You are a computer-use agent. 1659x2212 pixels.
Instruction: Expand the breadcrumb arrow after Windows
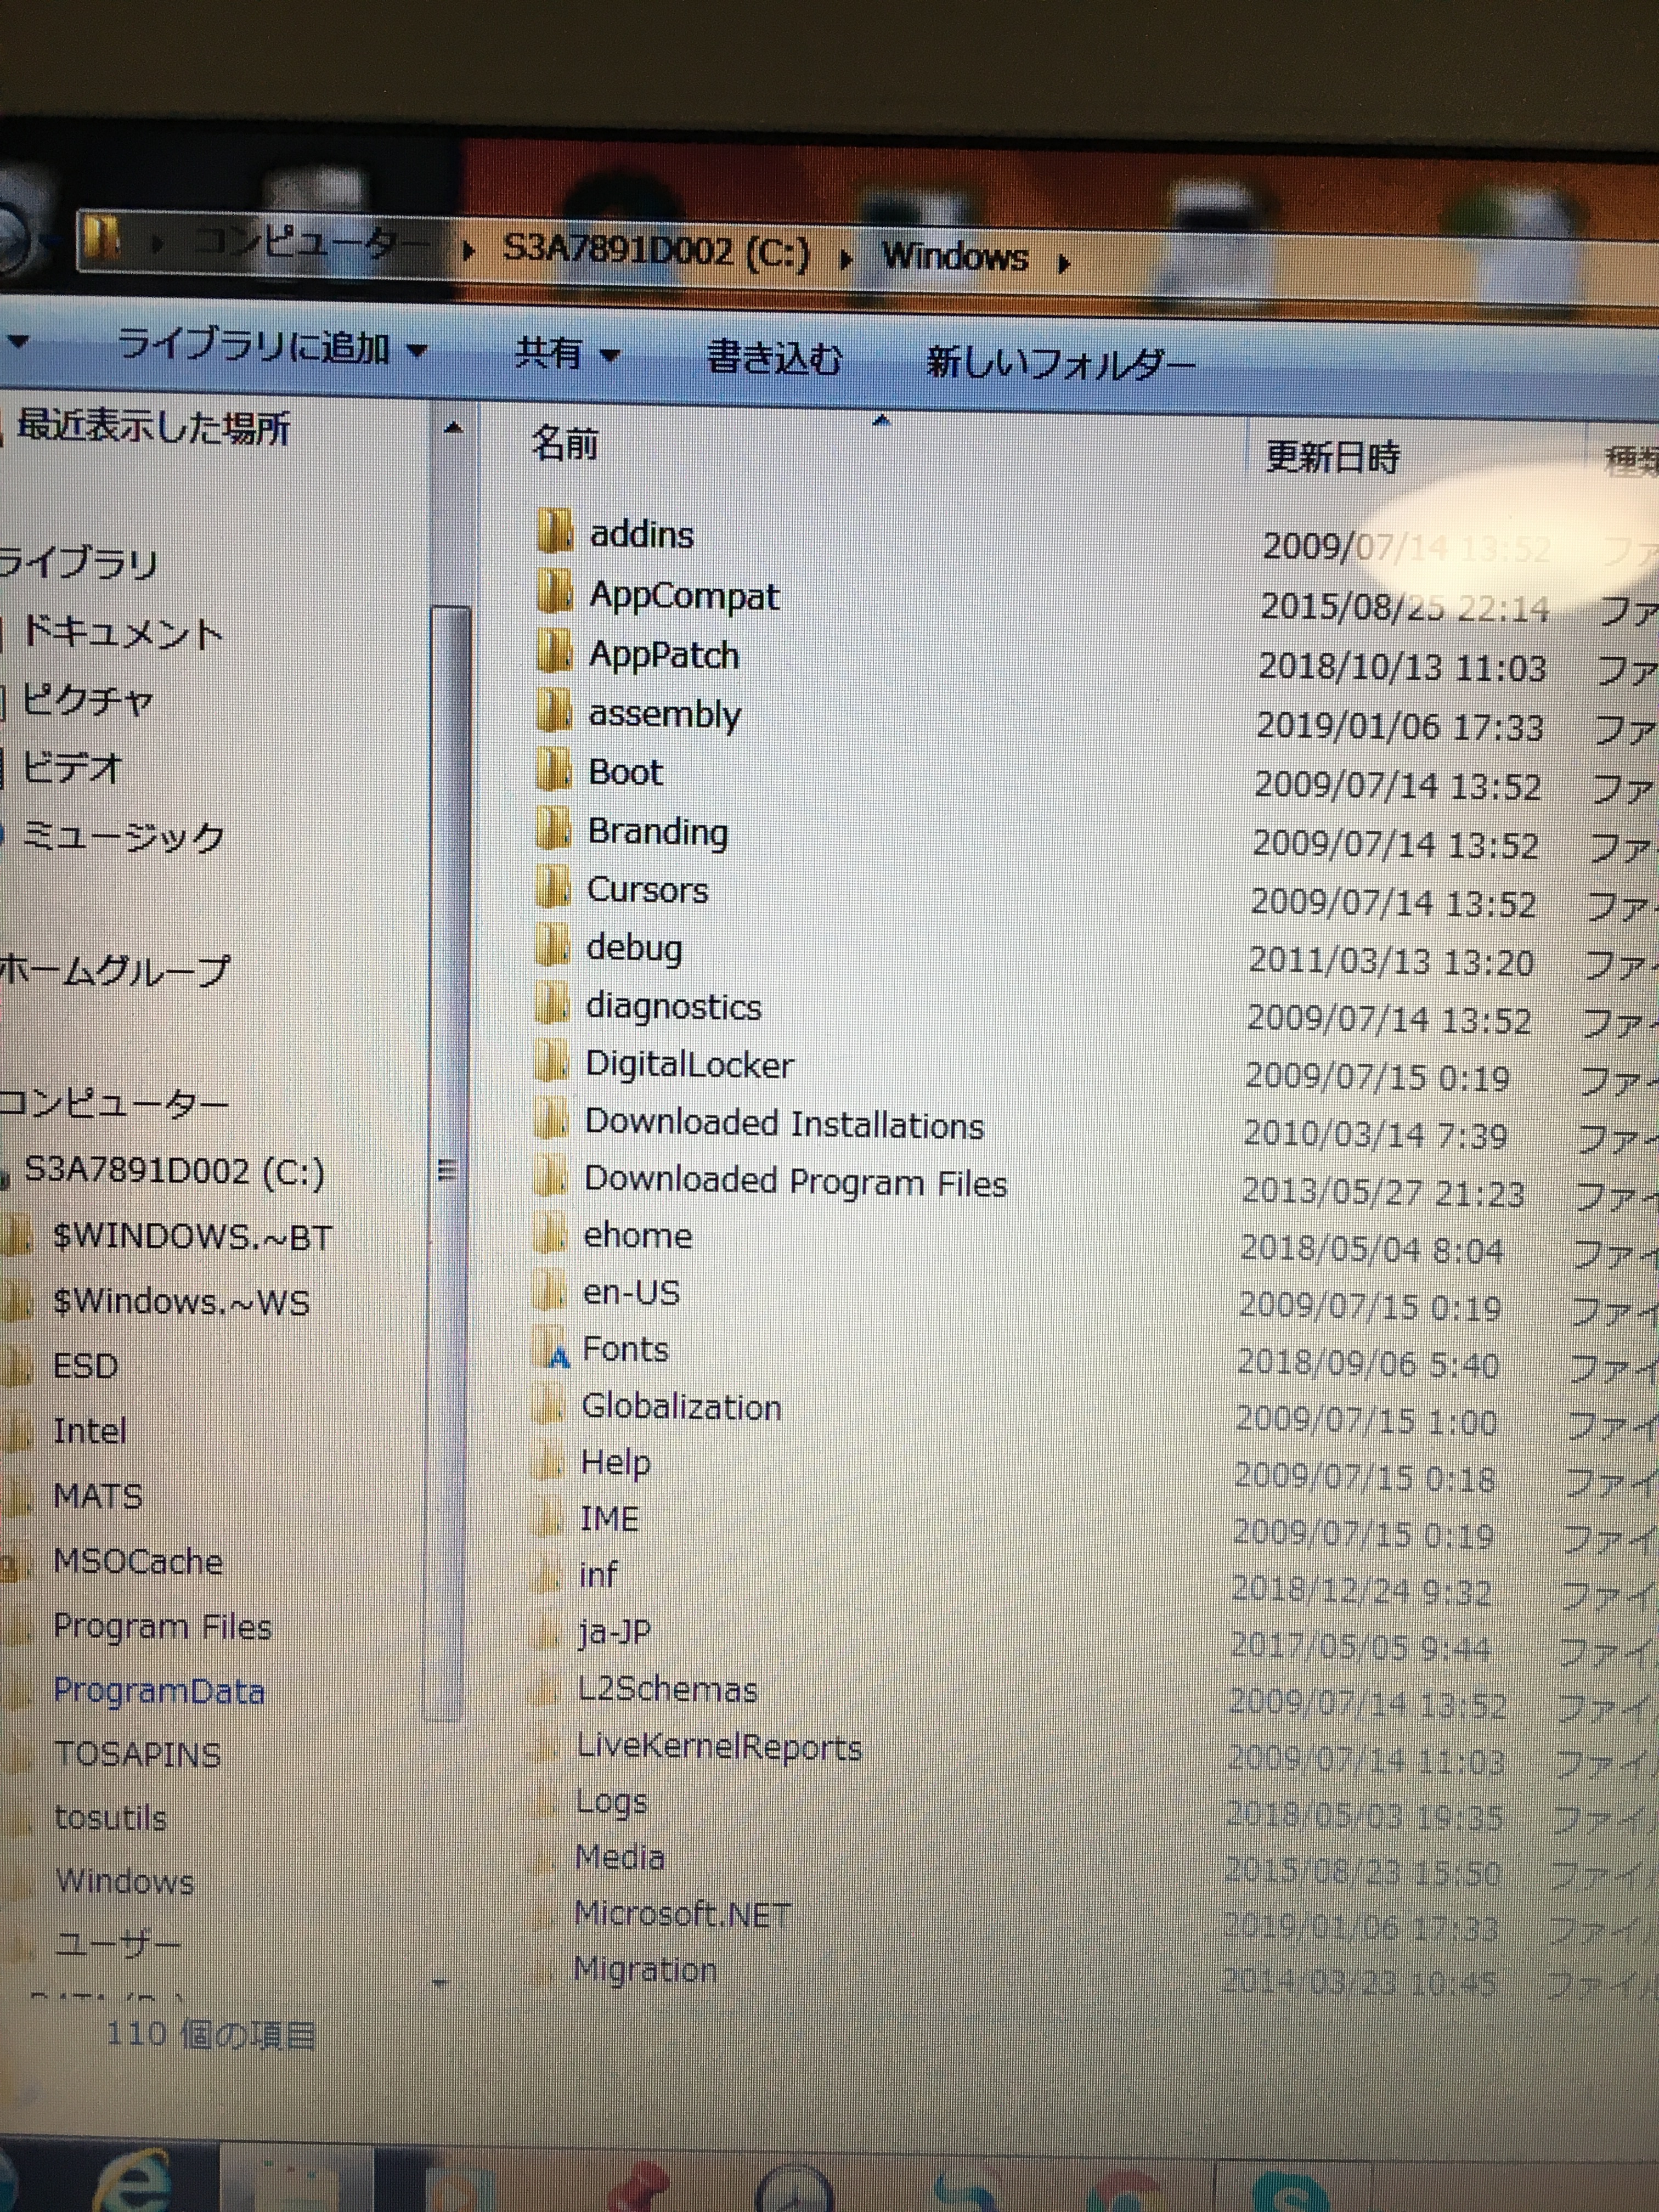click(x=1064, y=263)
